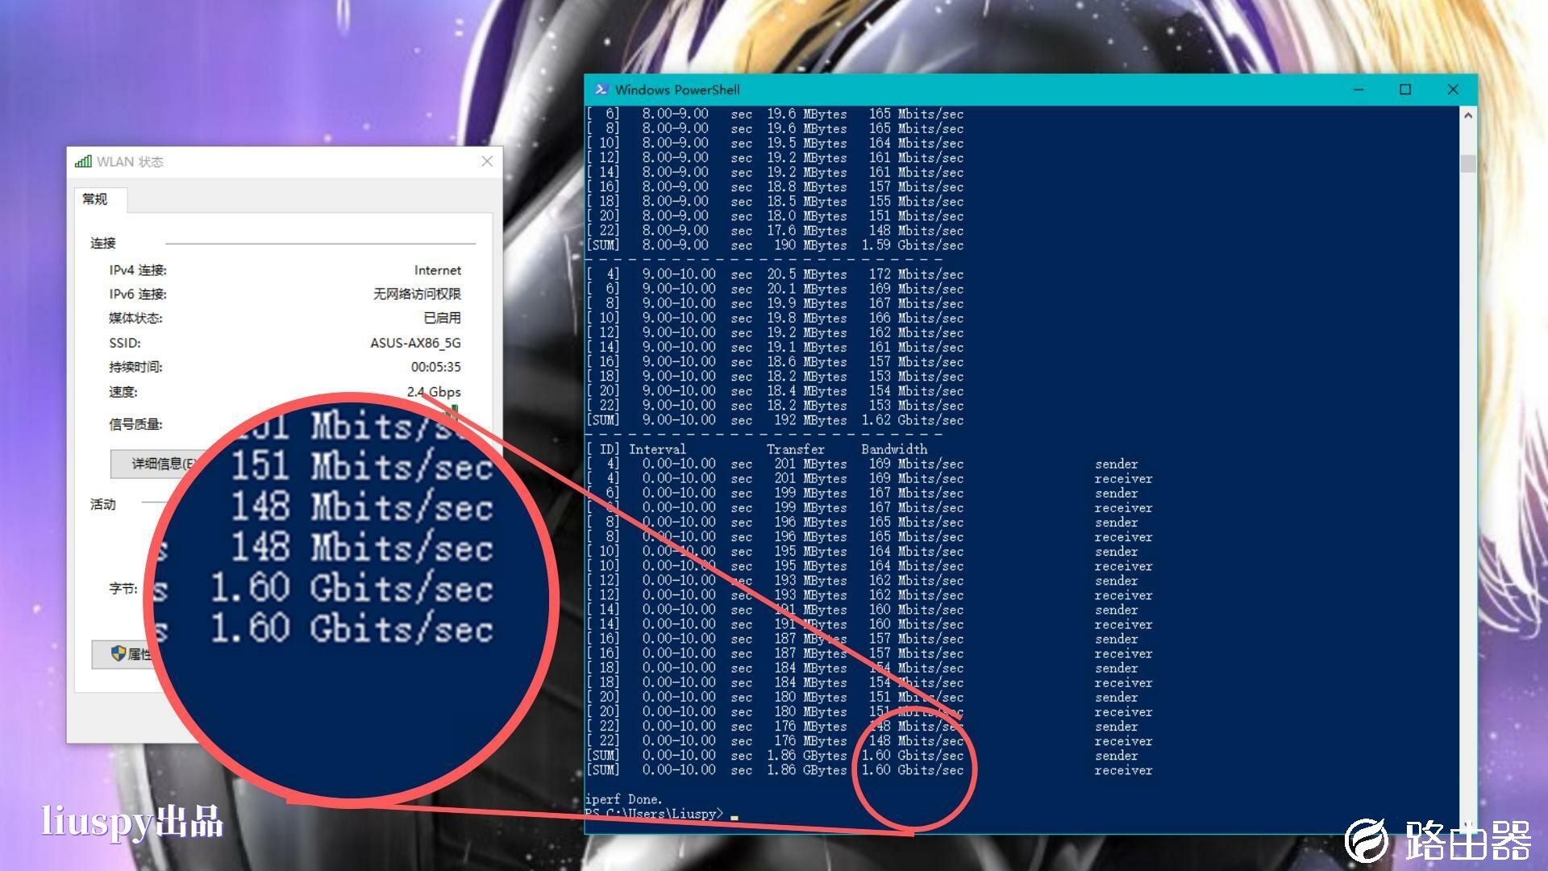Image resolution: width=1548 pixels, height=871 pixels.
Task: Click the Transfer column header
Action: (796, 449)
